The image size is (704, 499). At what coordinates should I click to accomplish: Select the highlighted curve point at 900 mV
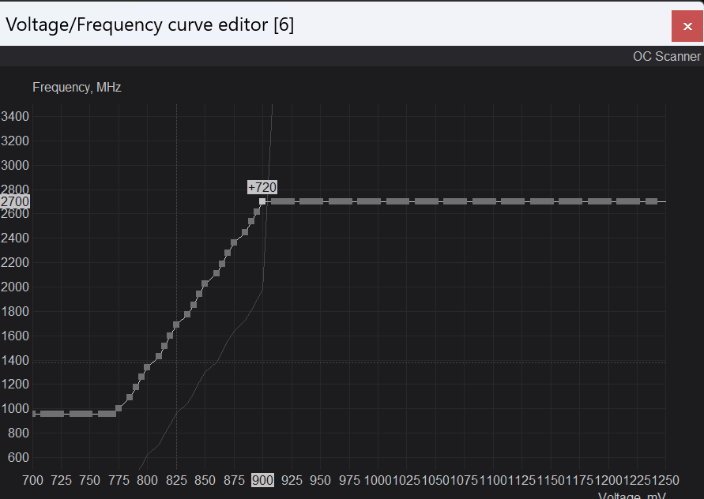(x=262, y=201)
